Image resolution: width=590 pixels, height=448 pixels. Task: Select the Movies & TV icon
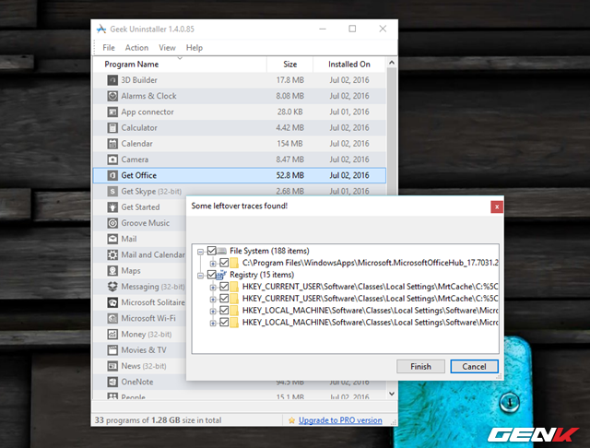(112, 349)
